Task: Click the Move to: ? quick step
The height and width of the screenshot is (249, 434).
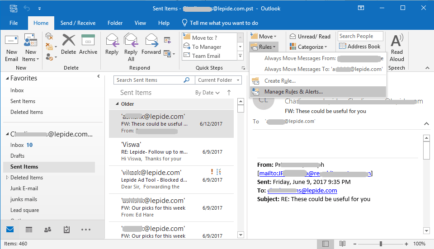Action: click(209, 38)
